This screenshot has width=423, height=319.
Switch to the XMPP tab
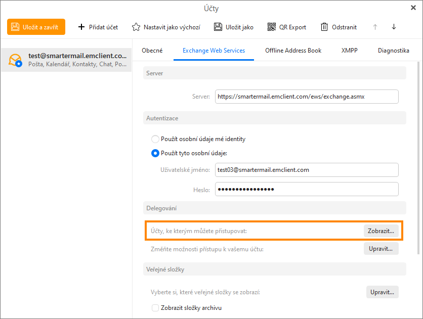pos(349,51)
